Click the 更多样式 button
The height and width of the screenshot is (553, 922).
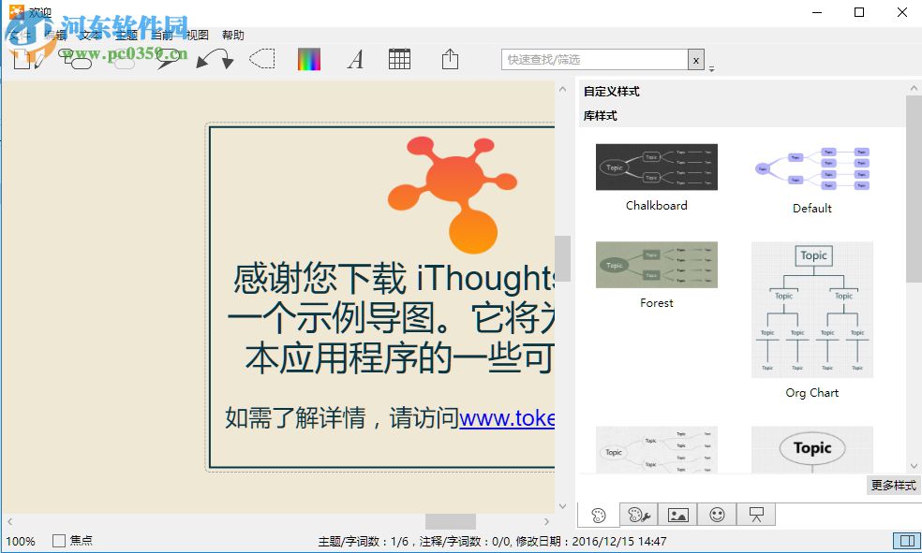click(892, 485)
